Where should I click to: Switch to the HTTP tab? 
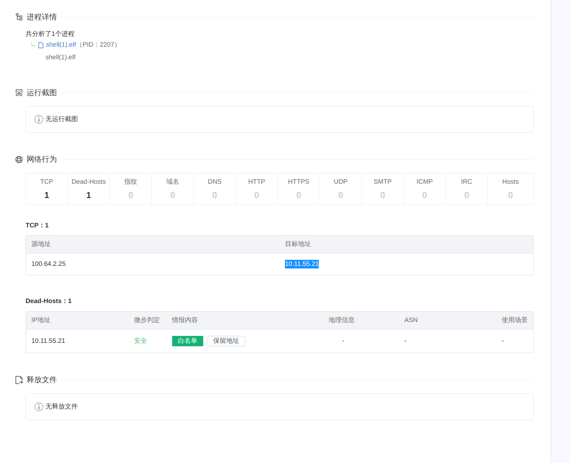click(x=256, y=188)
